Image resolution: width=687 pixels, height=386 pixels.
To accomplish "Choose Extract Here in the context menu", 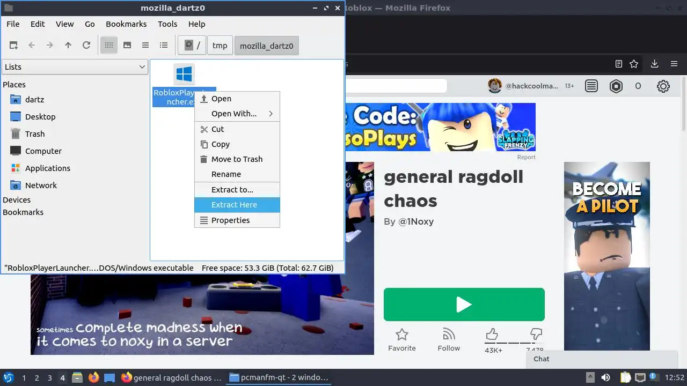I will coord(237,205).
